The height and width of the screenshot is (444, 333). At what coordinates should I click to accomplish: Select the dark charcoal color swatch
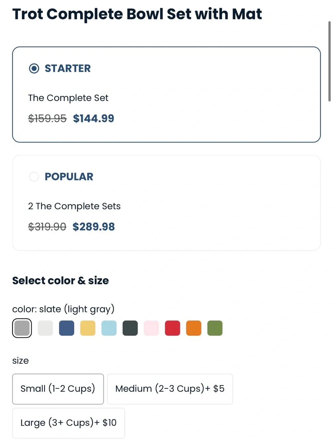click(x=130, y=328)
